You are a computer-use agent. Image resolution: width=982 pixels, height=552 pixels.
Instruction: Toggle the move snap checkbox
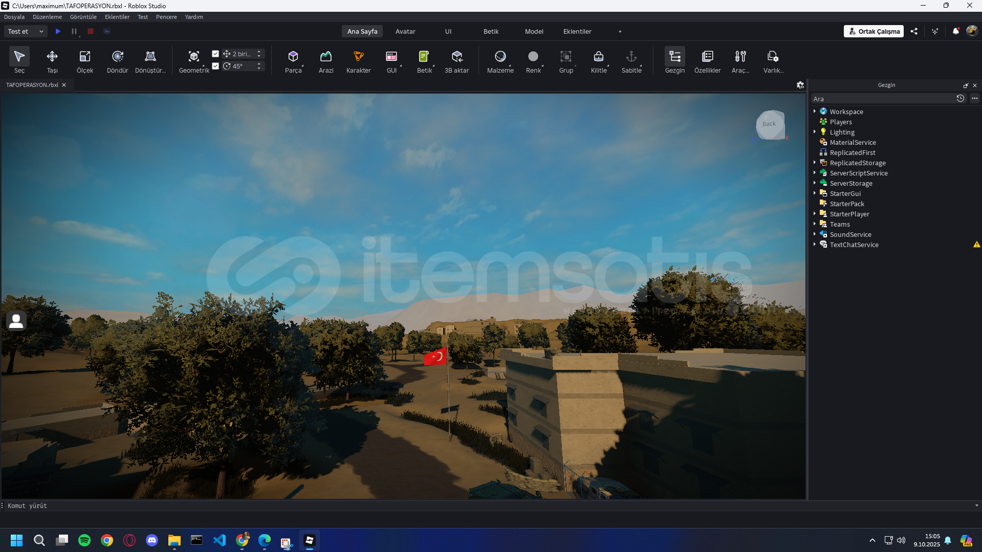[x=215, y=54]
